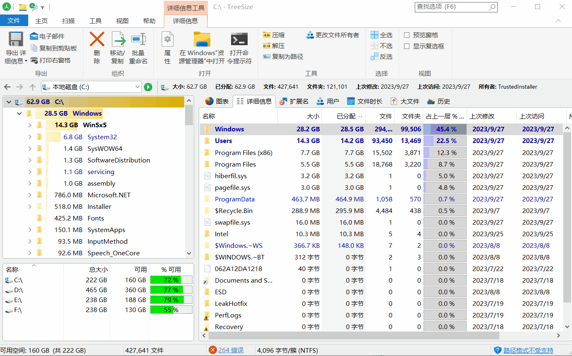Image resolution: width=572 pixels, height=356 pixels.
Task: Open the Extensions (扩展名) view tab
Action: point(294,101)
